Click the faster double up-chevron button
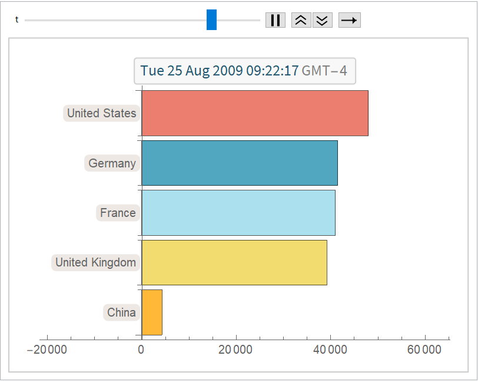Image resolution: width=478 pixels, height=382 pixels. click(301, 20)
